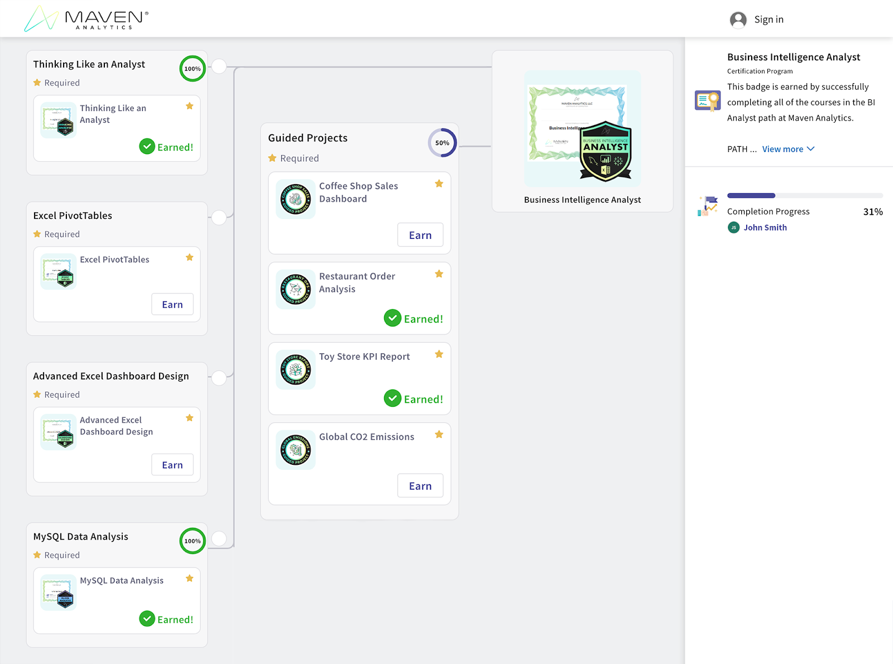Click the 100% progress ring for MySQL Data Analysis
The image size is (893, 664).
(x=193, y=541)
